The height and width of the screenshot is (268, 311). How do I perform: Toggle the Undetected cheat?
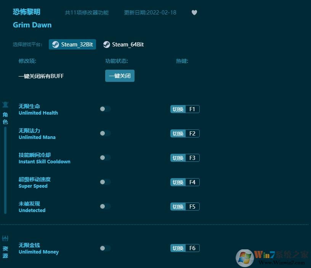105,206
